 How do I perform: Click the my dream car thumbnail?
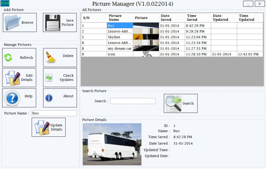coord(146,48)
